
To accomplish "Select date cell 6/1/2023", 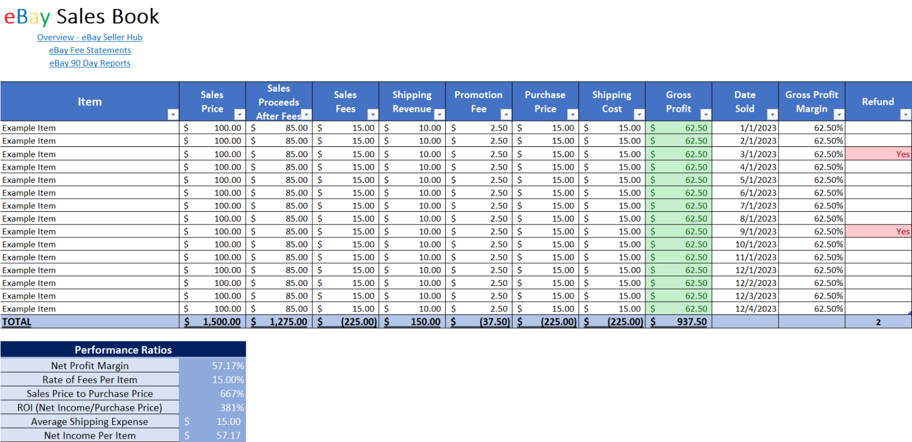I will coord(745,193).
